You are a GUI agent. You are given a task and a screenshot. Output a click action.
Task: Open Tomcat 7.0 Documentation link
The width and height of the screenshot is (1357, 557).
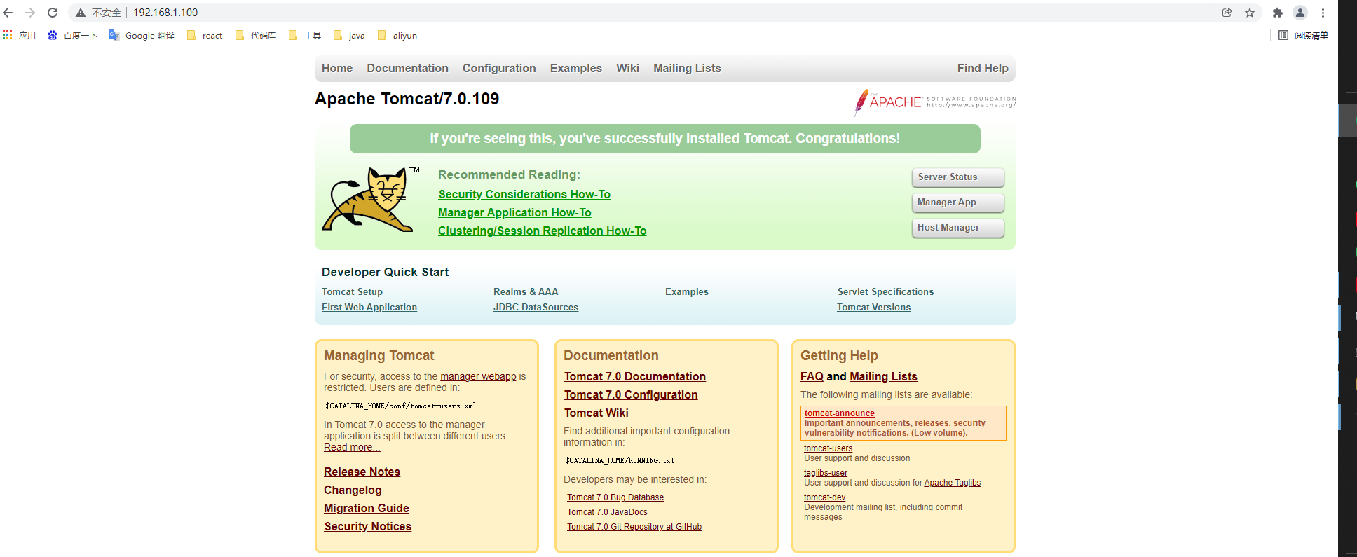pyautogui.click(x=635, y=376)
